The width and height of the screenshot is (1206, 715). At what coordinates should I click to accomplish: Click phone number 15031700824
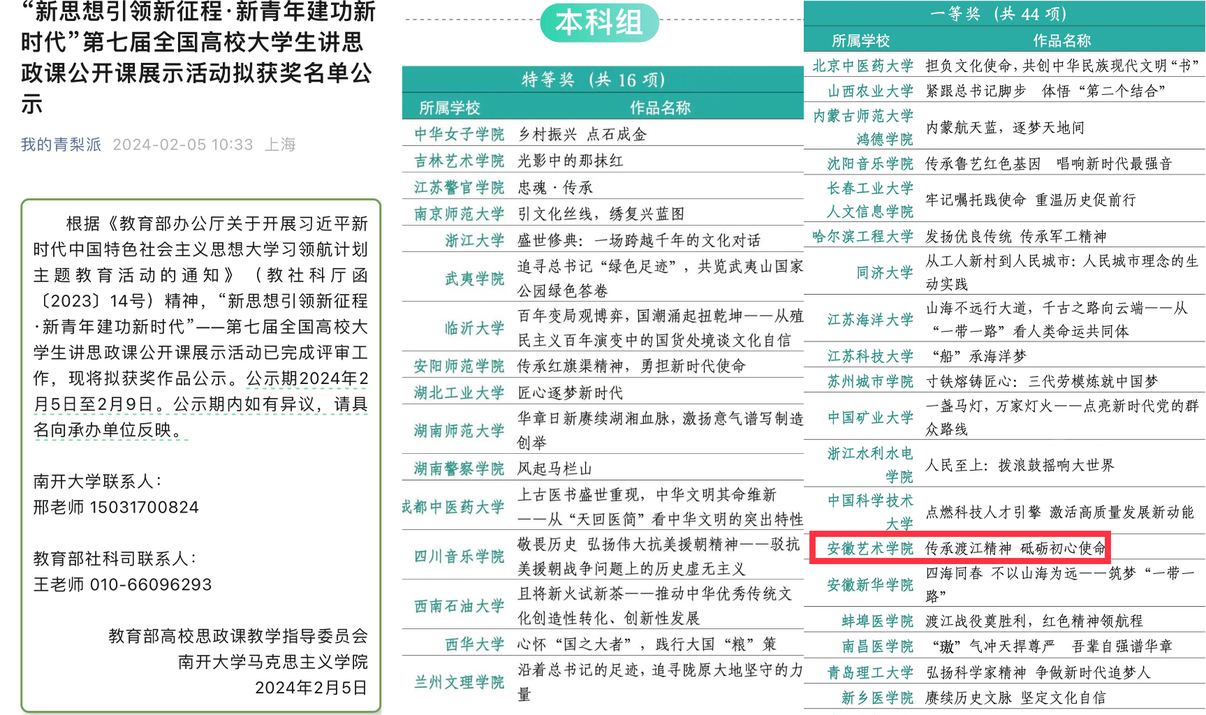[144, 507]
